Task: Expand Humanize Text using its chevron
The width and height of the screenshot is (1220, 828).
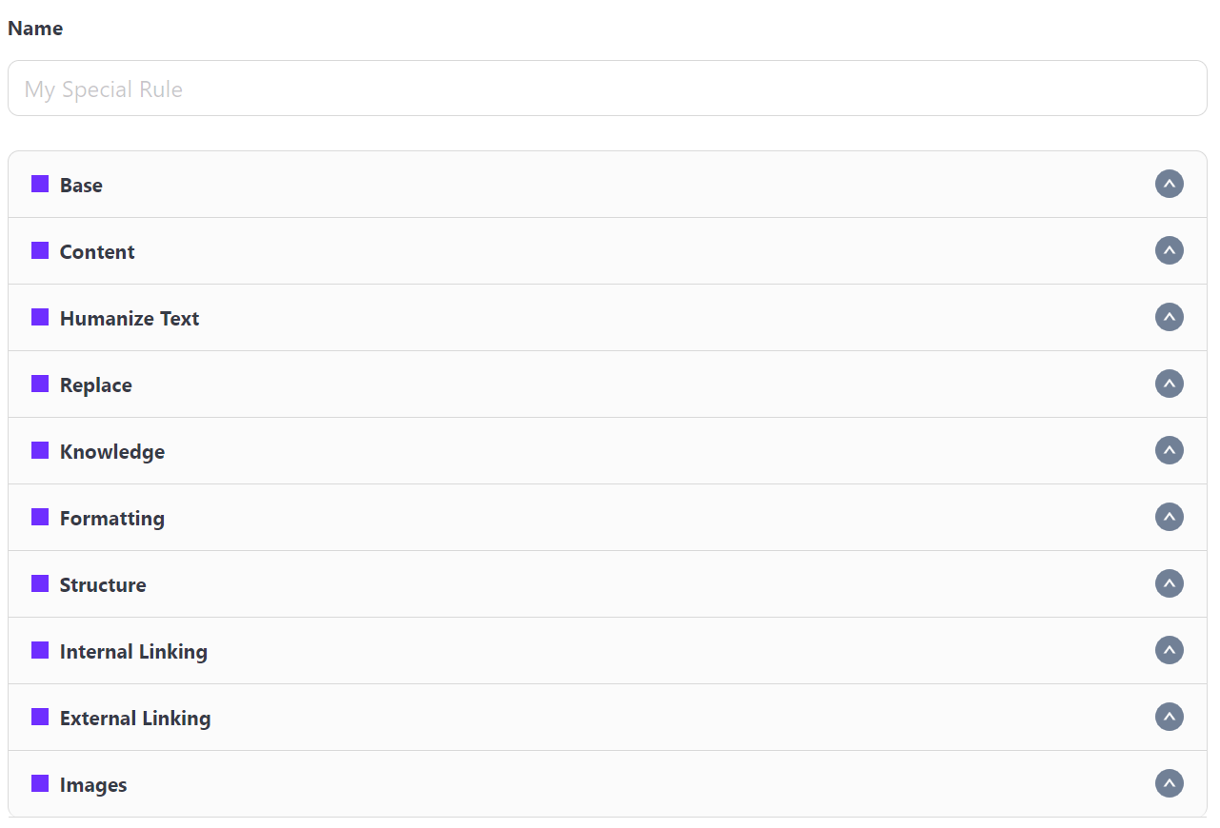Action: click(1170, 317)
